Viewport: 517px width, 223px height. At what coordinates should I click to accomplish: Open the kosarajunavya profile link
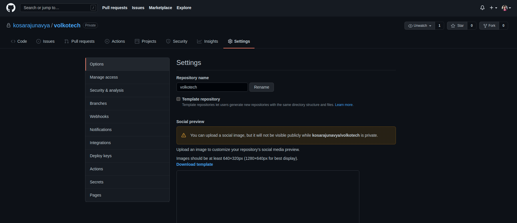pos(31,25)
